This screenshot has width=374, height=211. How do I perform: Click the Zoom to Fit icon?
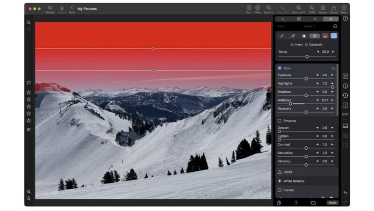click(299, 9)
